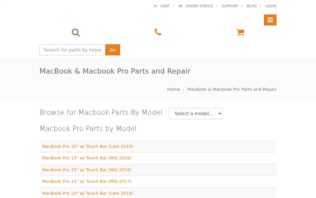Open MacBook Pro 15" Touch Bar Mid 2019
The width and height of the screenshot is (316, 198).
tap(87, 158)
